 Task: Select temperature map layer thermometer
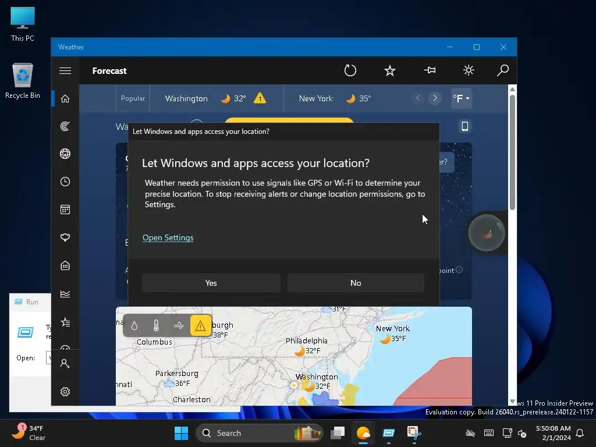(x=156, y=325)
